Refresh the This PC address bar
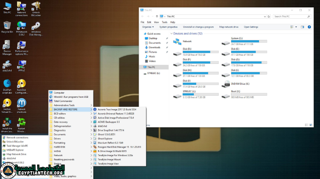This screenshot has width=320, height=179. [269, 16]
